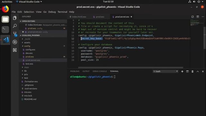
Task: Open the volume icon in top bar
Action: point(194,2)
